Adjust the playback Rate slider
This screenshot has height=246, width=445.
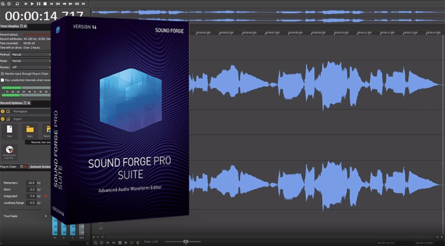click(x=186, y=241)
